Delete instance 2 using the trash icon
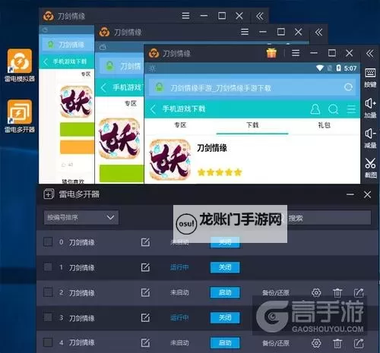Screen dimensions: 380x353 pos(337,293)
